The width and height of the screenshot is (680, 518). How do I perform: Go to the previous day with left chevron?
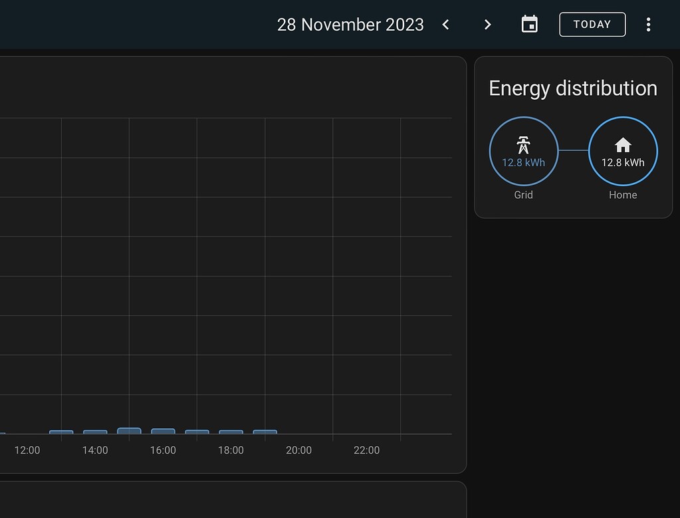coord(445,24)
